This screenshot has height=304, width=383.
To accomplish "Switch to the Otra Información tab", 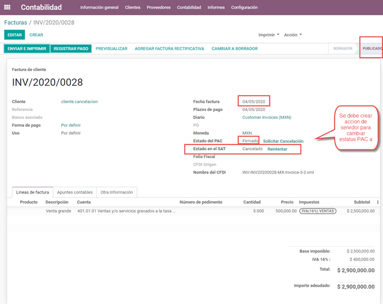I will pyautogui.click(x=117, y=192).
